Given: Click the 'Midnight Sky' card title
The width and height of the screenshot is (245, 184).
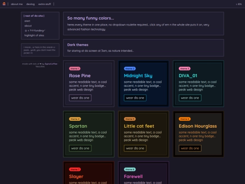Looking at the screenshot, I should [138, 76].
